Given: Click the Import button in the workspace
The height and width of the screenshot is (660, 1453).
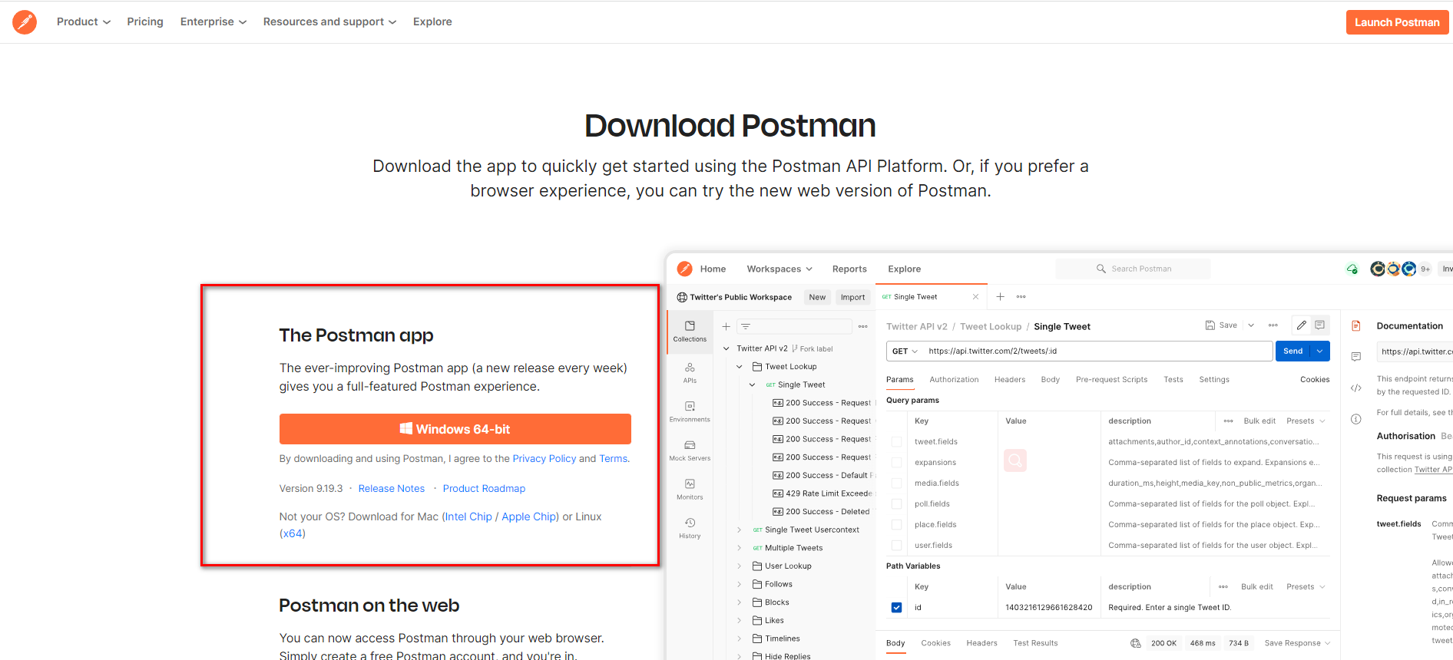Looking at the screenshot, I should click(852, 297).
